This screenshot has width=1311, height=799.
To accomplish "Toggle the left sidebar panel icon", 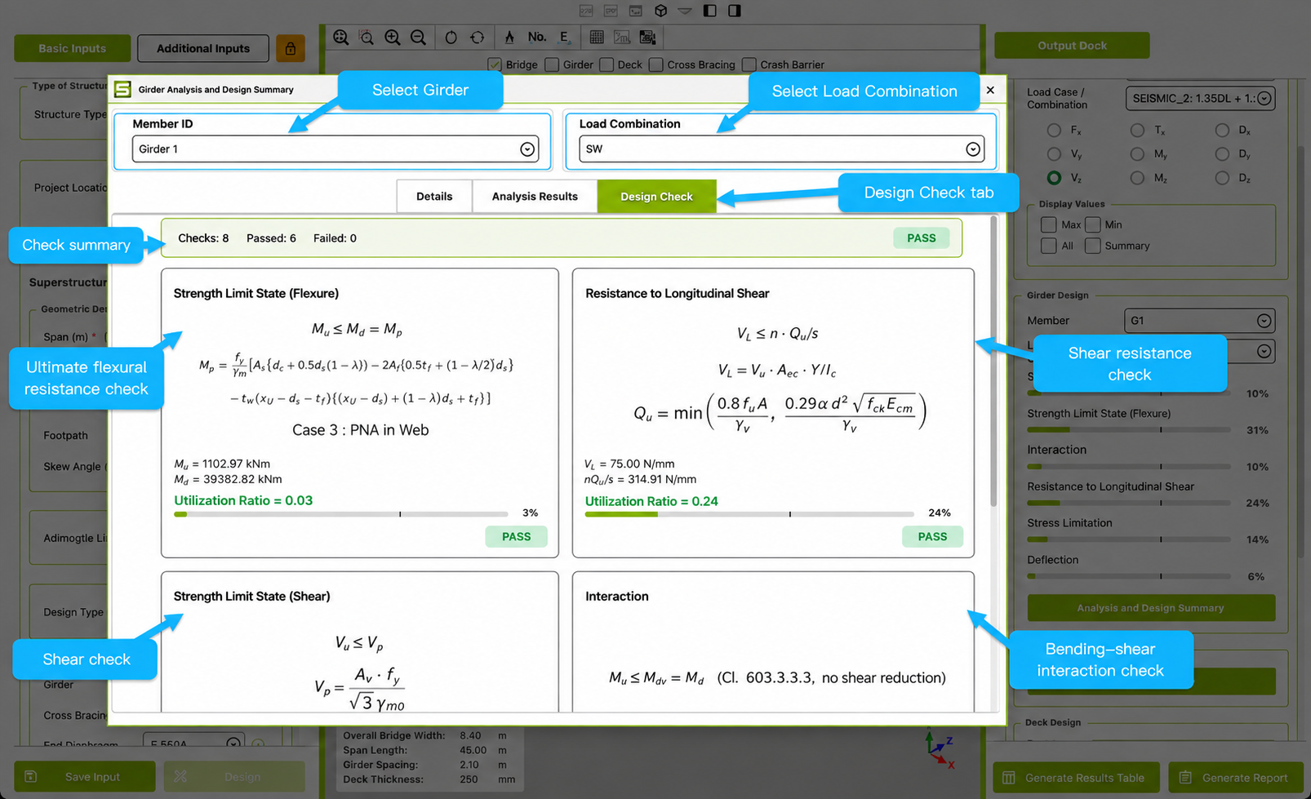I will point(710,11).
